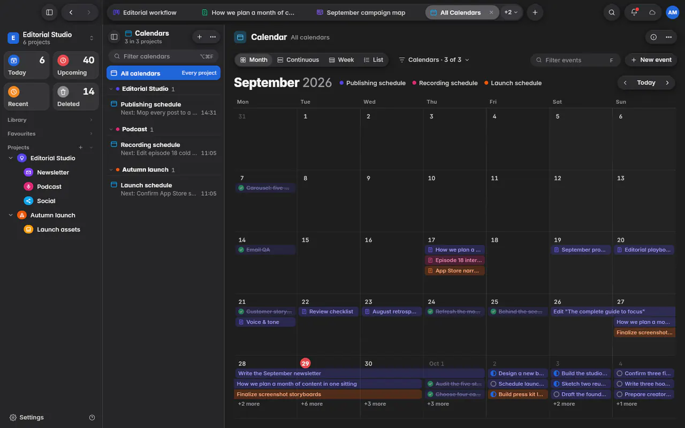The height and width of the screenshot is (428, 685).
Task: Switch to Week view
Action: click(341, 60)
